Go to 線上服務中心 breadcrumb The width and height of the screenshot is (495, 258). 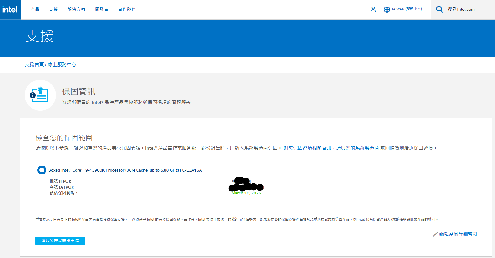pyautogui.click(x=62, y=64)
